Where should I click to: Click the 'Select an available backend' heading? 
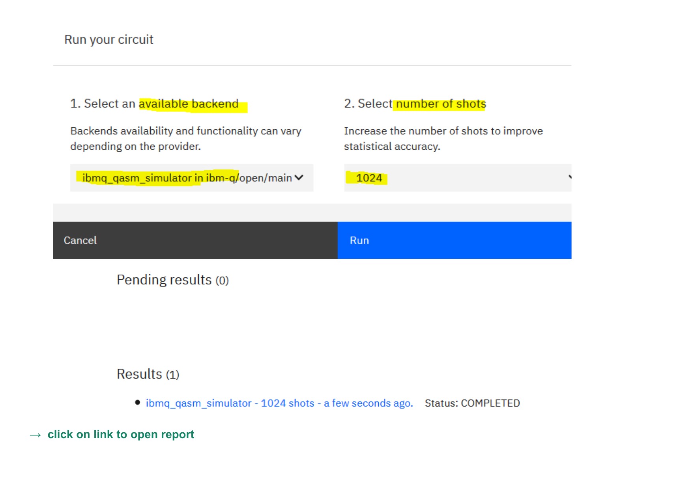pyautogui.click(x=154, y=104)
